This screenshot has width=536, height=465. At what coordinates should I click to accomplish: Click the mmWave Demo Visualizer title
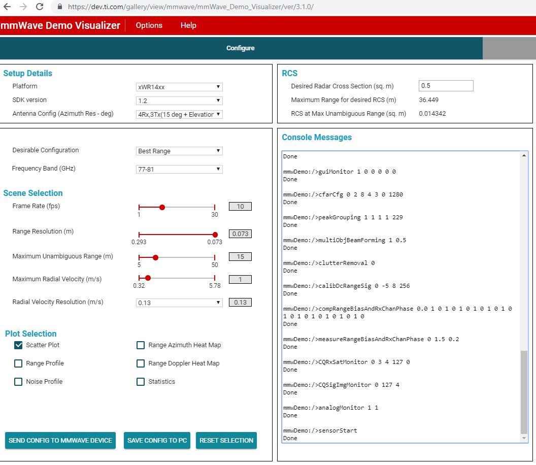60,25
